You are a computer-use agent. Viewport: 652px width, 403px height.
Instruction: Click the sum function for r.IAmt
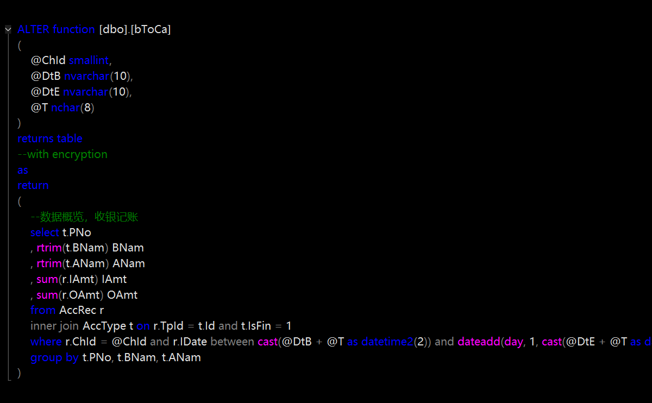pos(47,280)
